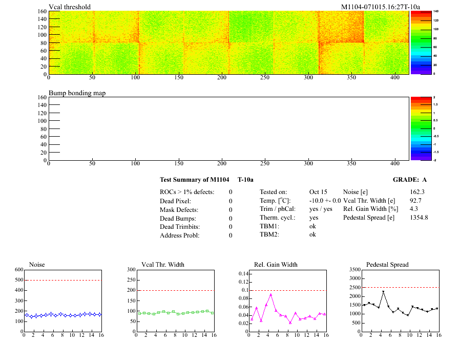
Task: Select the Vcal threshold heatmap title
Action: [x=70, y=7]
